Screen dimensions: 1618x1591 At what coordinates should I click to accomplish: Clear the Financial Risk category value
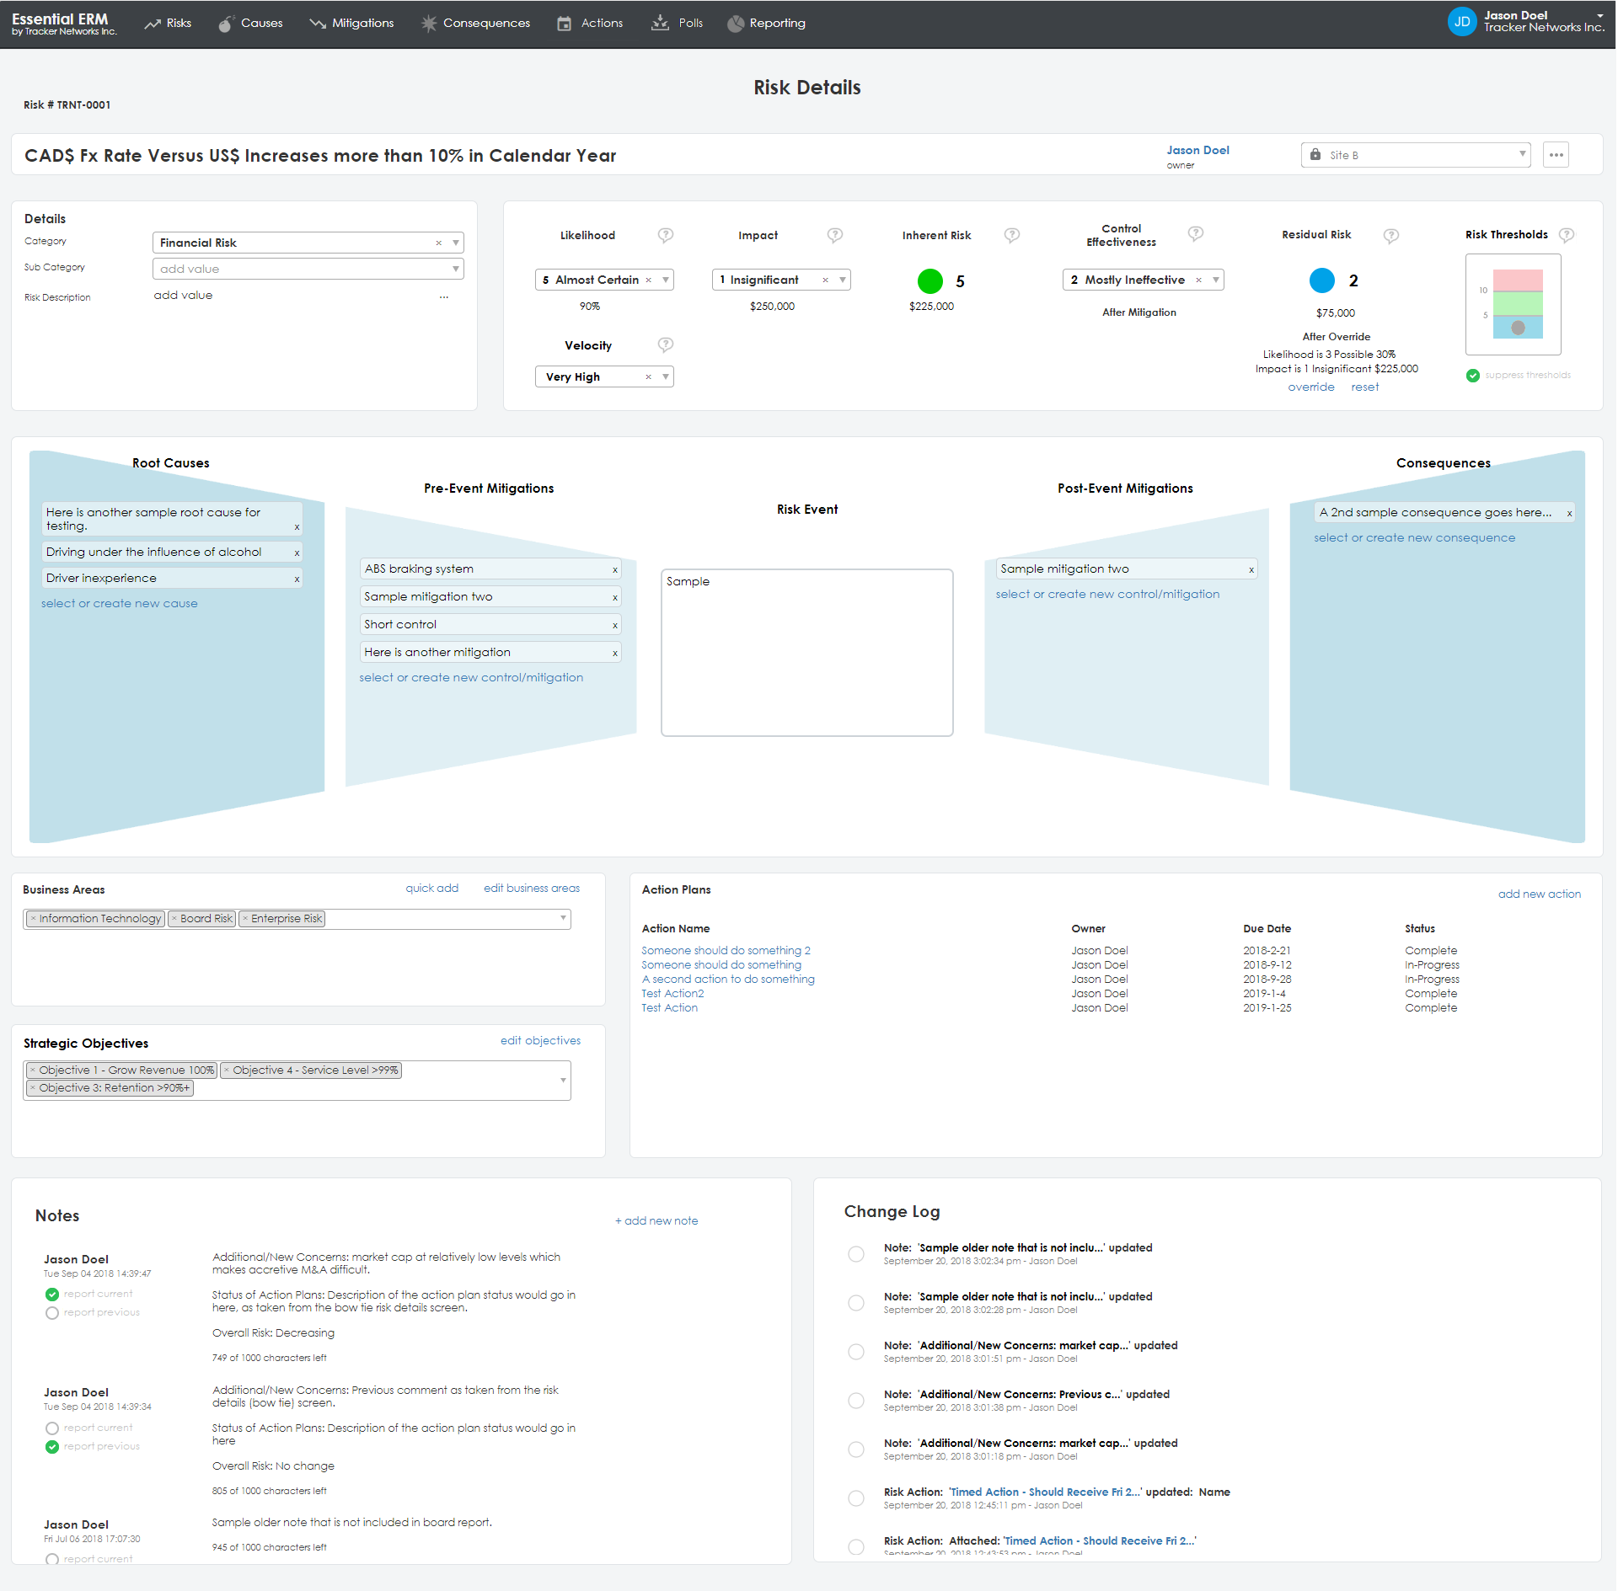tap(438, 243)
